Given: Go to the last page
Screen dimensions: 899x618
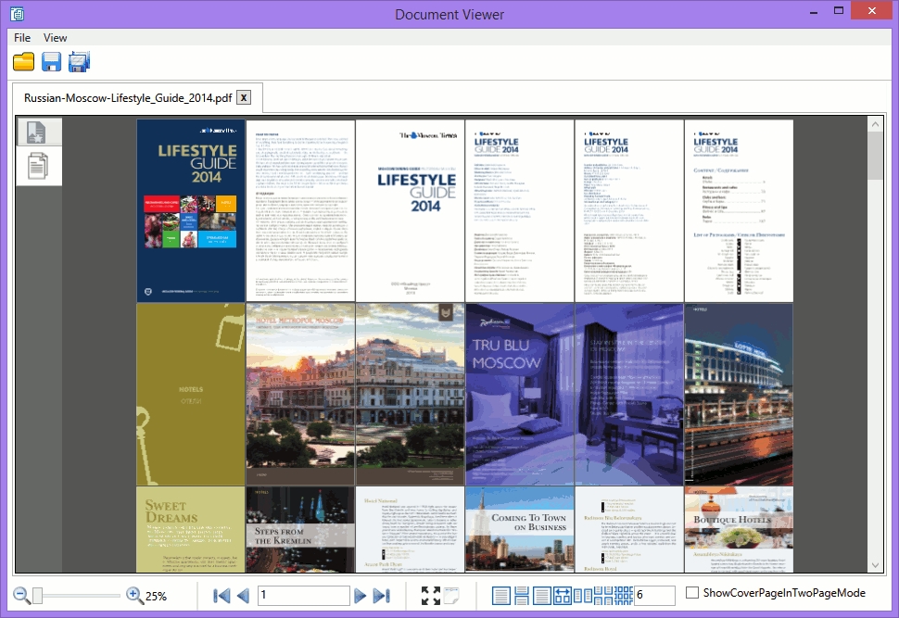Looking at the screenshot, I should 381,596.
